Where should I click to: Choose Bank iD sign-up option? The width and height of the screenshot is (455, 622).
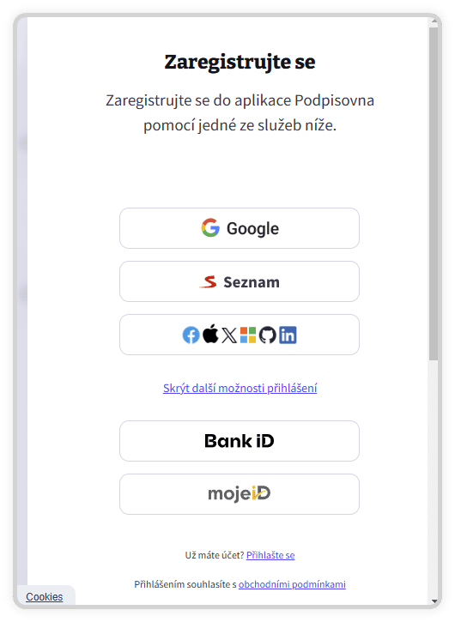tap(240, 441)
